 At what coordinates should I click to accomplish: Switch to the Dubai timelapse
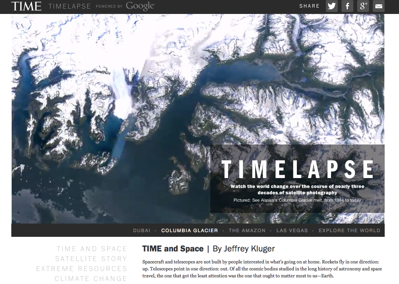[142, 231]
